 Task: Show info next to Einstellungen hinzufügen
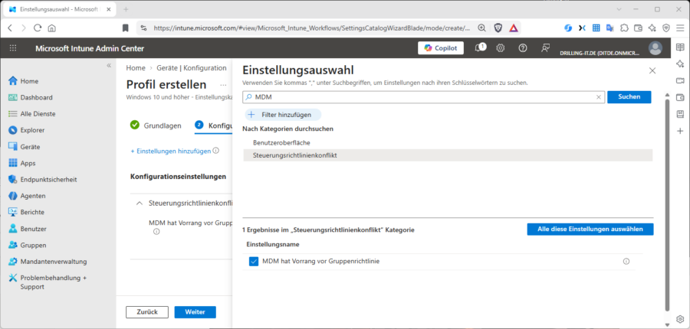pos(216,150)
